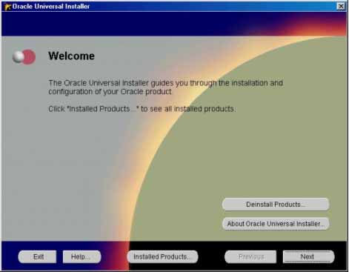The height and width of the screenshot is (272, 349).
Task: Click the Oracle installer title bar icon
Action: point(7,7)
